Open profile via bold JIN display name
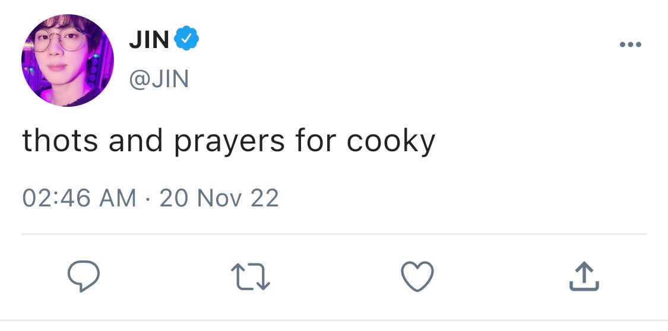668x331 pixels. [149, 40]
